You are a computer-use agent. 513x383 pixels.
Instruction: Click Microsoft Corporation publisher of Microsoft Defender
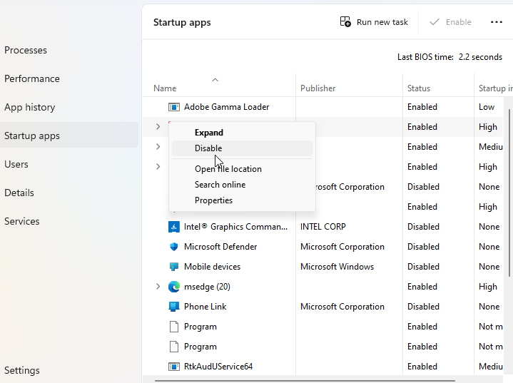click(x=342, y=247)
